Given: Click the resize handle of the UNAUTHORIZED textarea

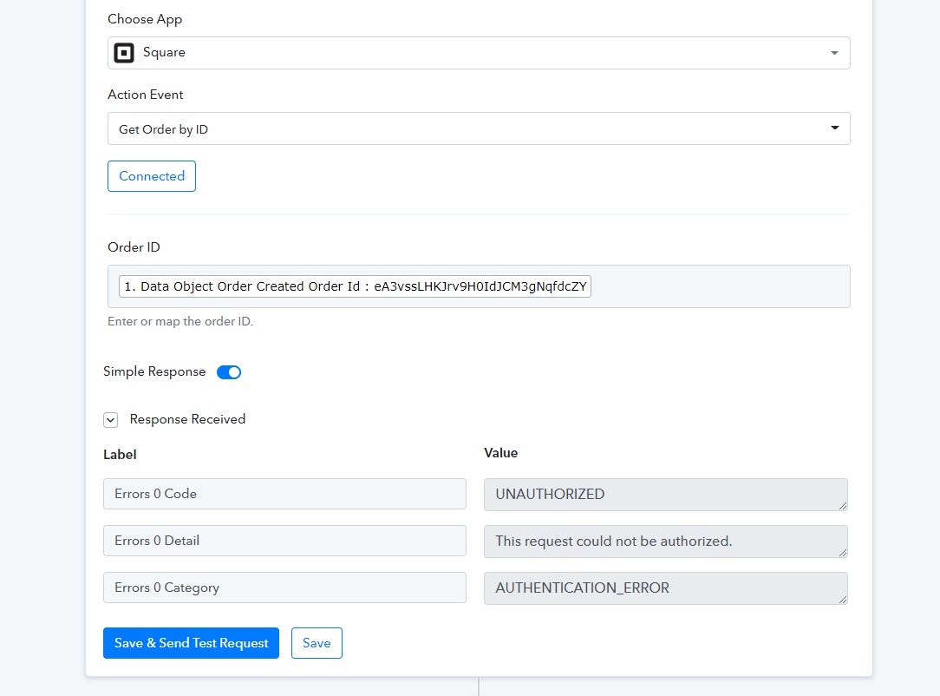Looking at the screenshot, I should [843, 506].
